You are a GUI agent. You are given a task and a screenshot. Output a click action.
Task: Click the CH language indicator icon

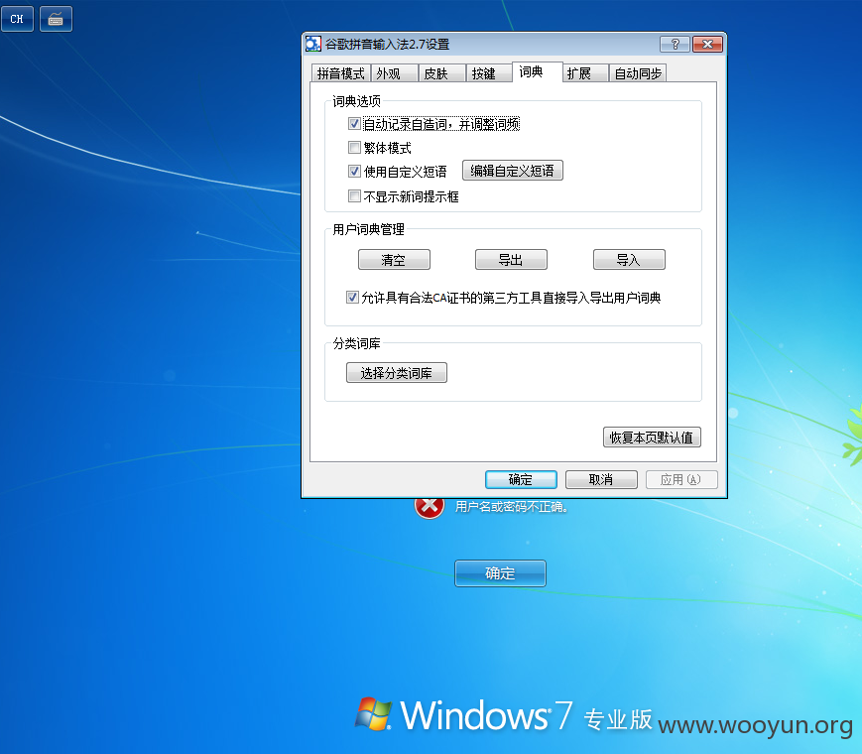(x=17, y=19)
